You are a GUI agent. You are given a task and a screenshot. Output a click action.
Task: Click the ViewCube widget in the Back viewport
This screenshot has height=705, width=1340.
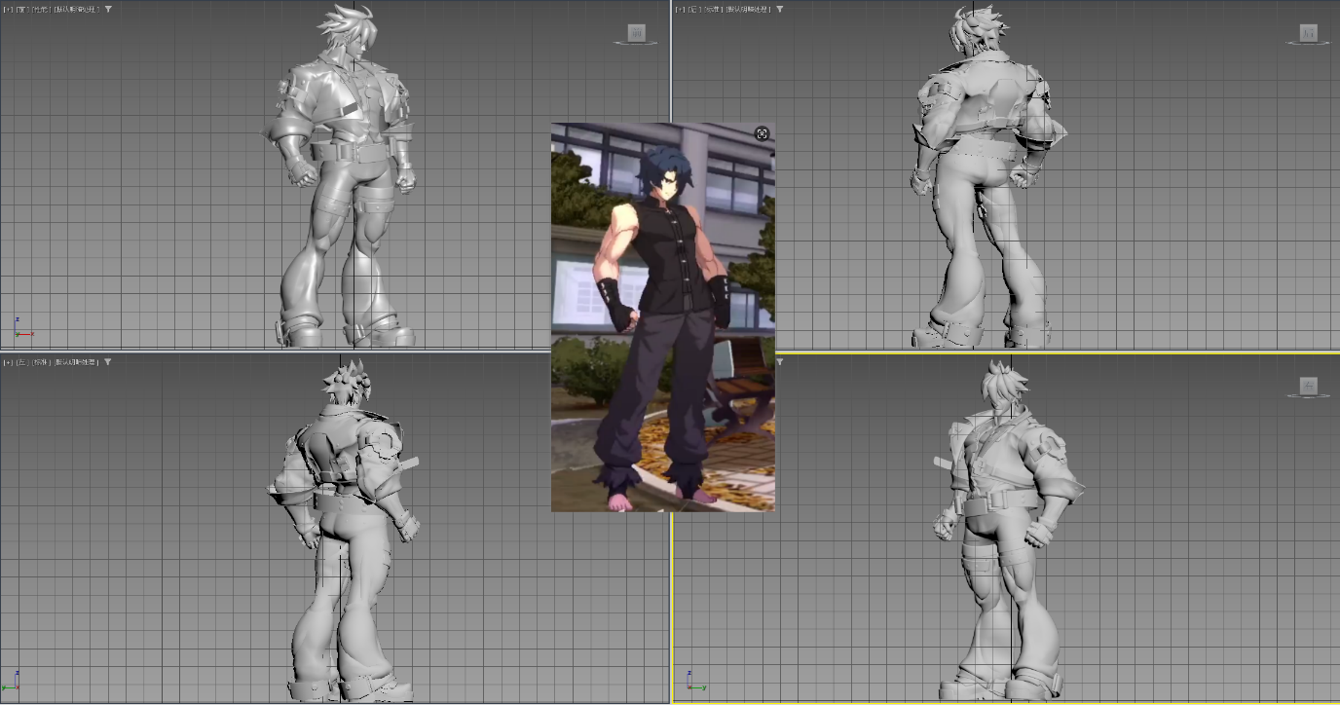[1309, 33]
